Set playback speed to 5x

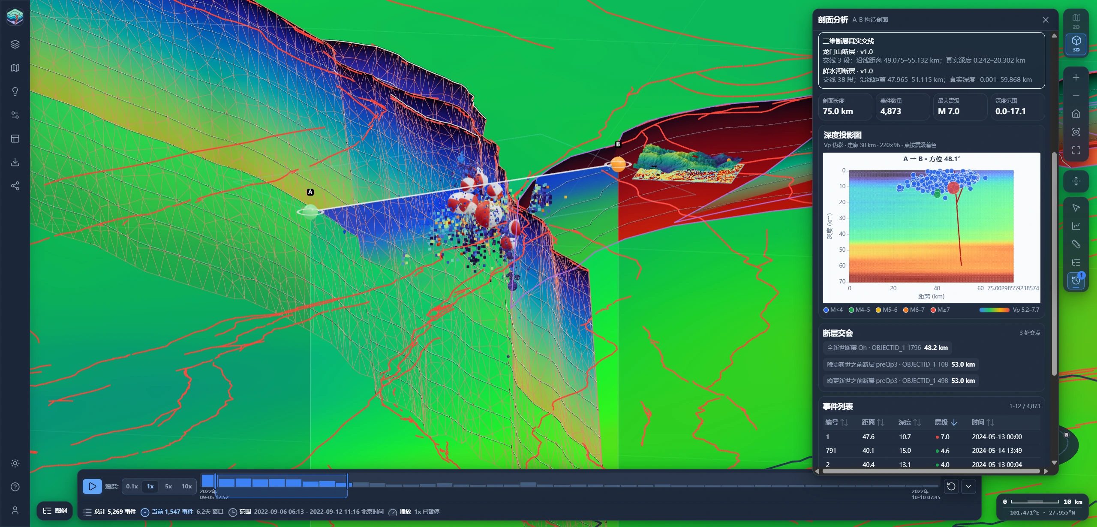click(x=168, y=486)
